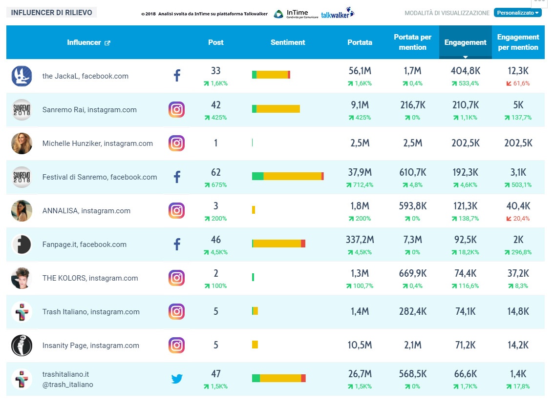Click the INFLUENCER DI RILIEVO title
The image size is (554, 407).
(52, 12)
